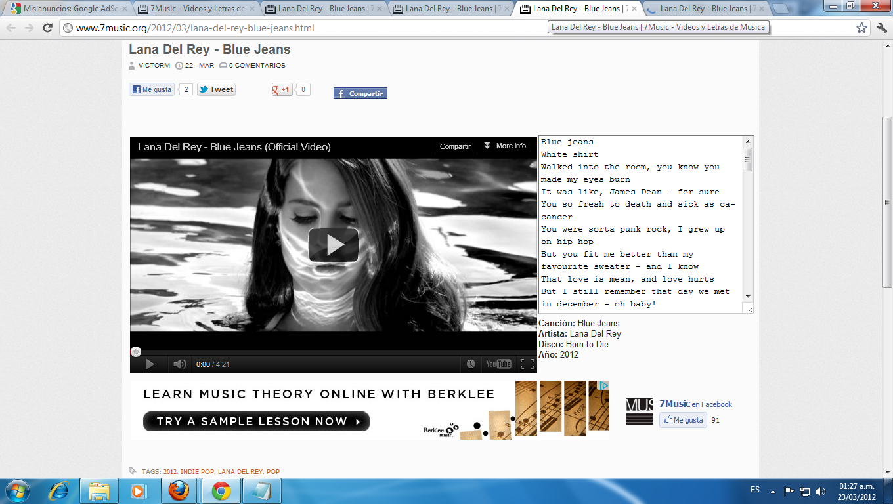
Task: Click the new tab button
Action: [781, 9]
